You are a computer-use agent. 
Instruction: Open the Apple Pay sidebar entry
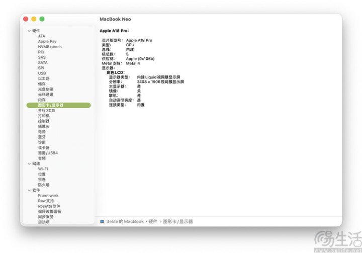tap(47, 41)
